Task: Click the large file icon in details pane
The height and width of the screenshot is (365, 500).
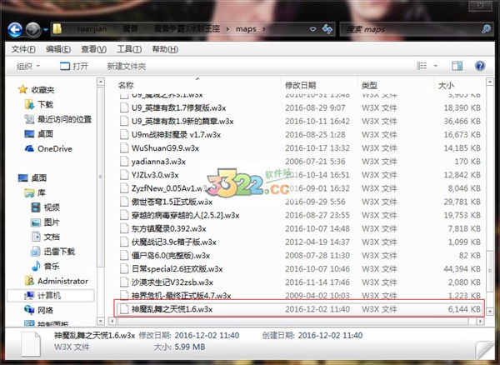Action: tap(31, 343)
